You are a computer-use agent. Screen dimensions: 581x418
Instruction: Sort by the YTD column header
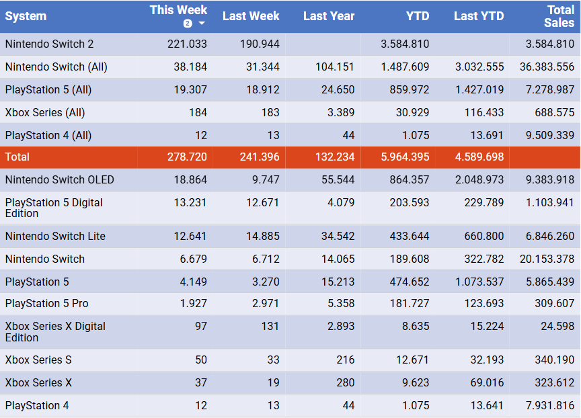417,16
